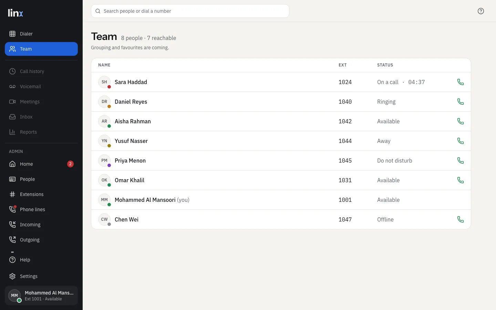
Task: Click the DR avatar for Daniel Reyes
Action: [x=104, y=102]
